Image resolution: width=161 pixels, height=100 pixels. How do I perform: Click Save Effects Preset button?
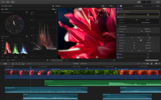(152, 60)
